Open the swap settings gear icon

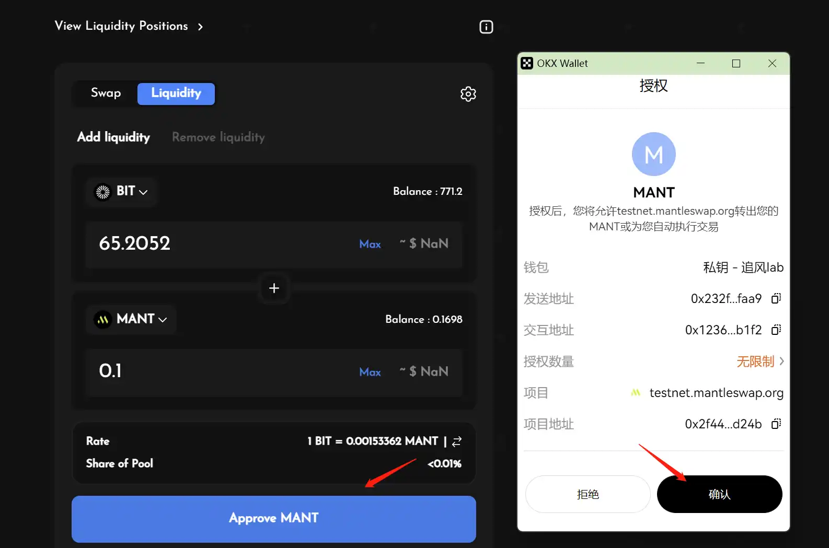tap(468, 94)
